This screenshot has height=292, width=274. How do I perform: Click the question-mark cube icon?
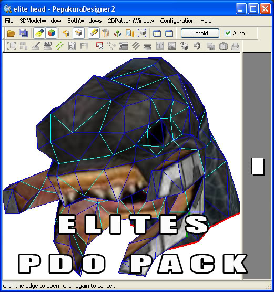[184, 46]
